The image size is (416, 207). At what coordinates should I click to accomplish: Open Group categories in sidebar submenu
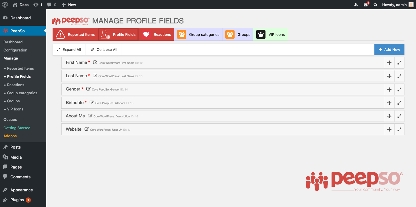[x=20, y=93]
